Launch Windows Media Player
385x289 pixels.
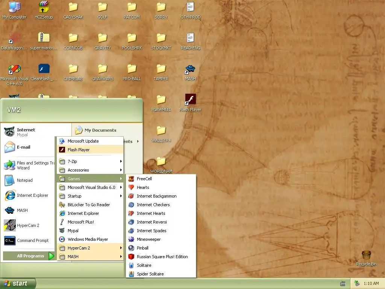pos(90,239)
